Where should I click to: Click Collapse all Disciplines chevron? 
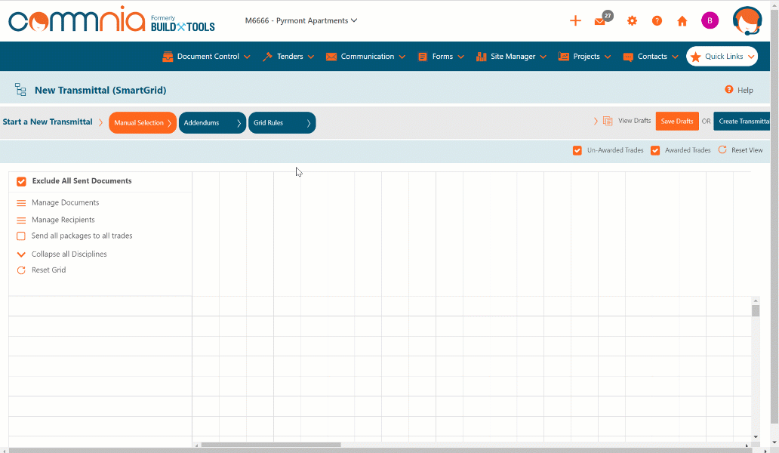coord(21,254)
